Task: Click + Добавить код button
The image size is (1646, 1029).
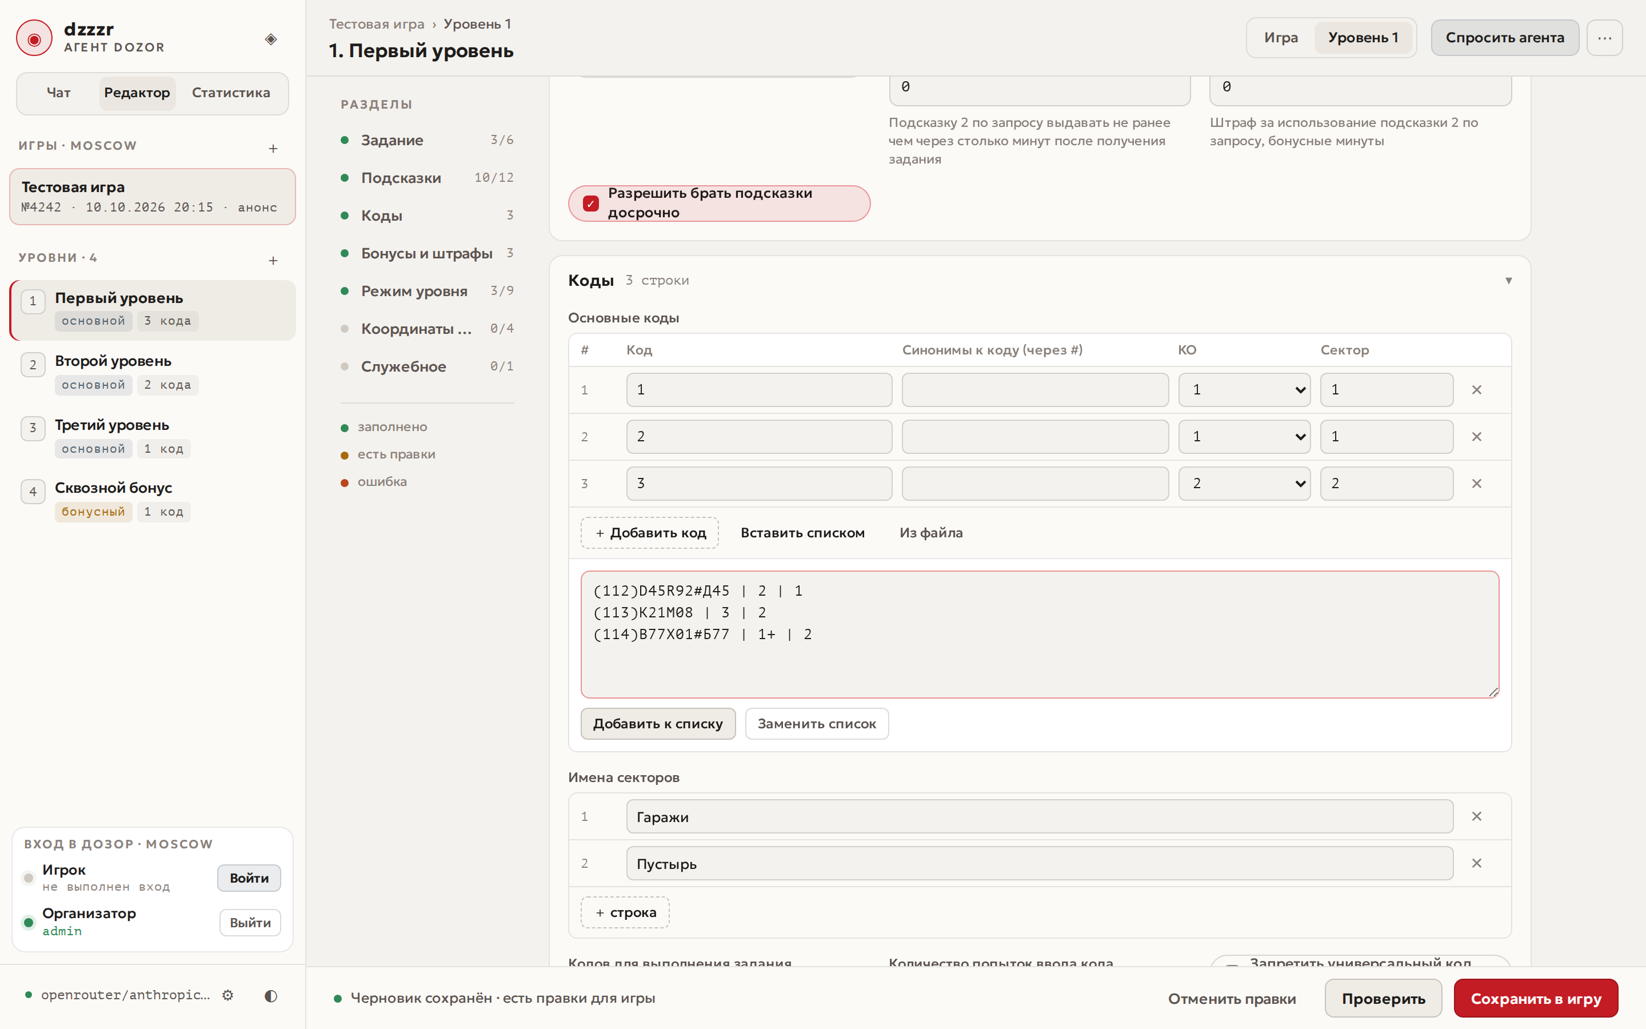Action: pos(650,533)
